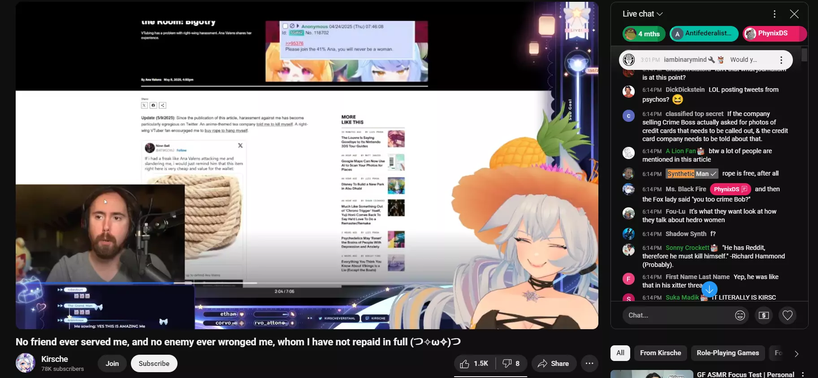Open the GF ASMR Focus Test thumbnail

(x=652, y=374)
